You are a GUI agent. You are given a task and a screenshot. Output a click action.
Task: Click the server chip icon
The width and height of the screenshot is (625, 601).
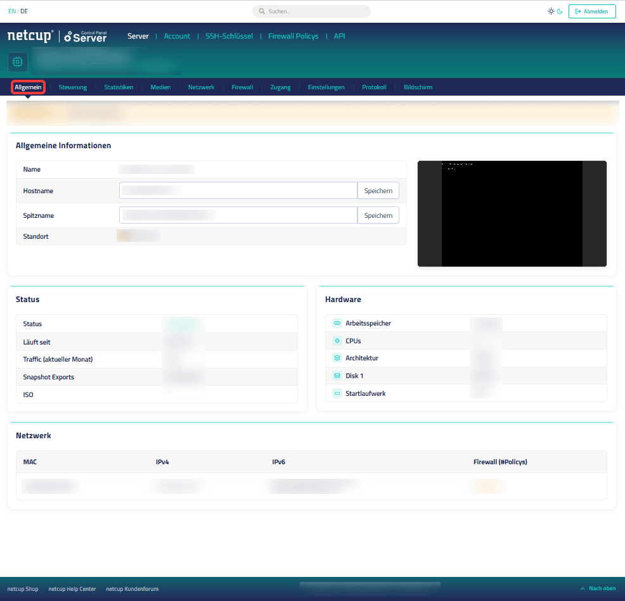[x=18, y=61]
